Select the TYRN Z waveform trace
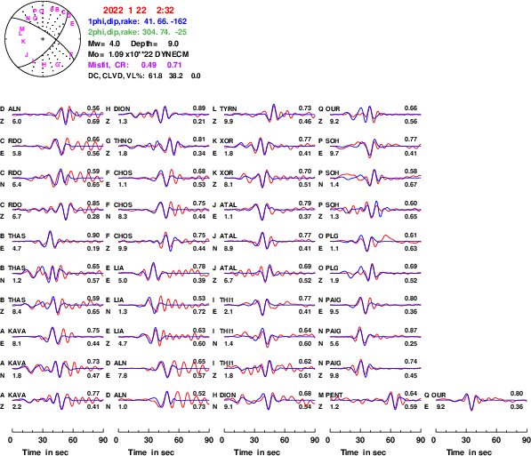Image resolution: width=531 pixels, height=456 pixels. click(x=270, y=114)
